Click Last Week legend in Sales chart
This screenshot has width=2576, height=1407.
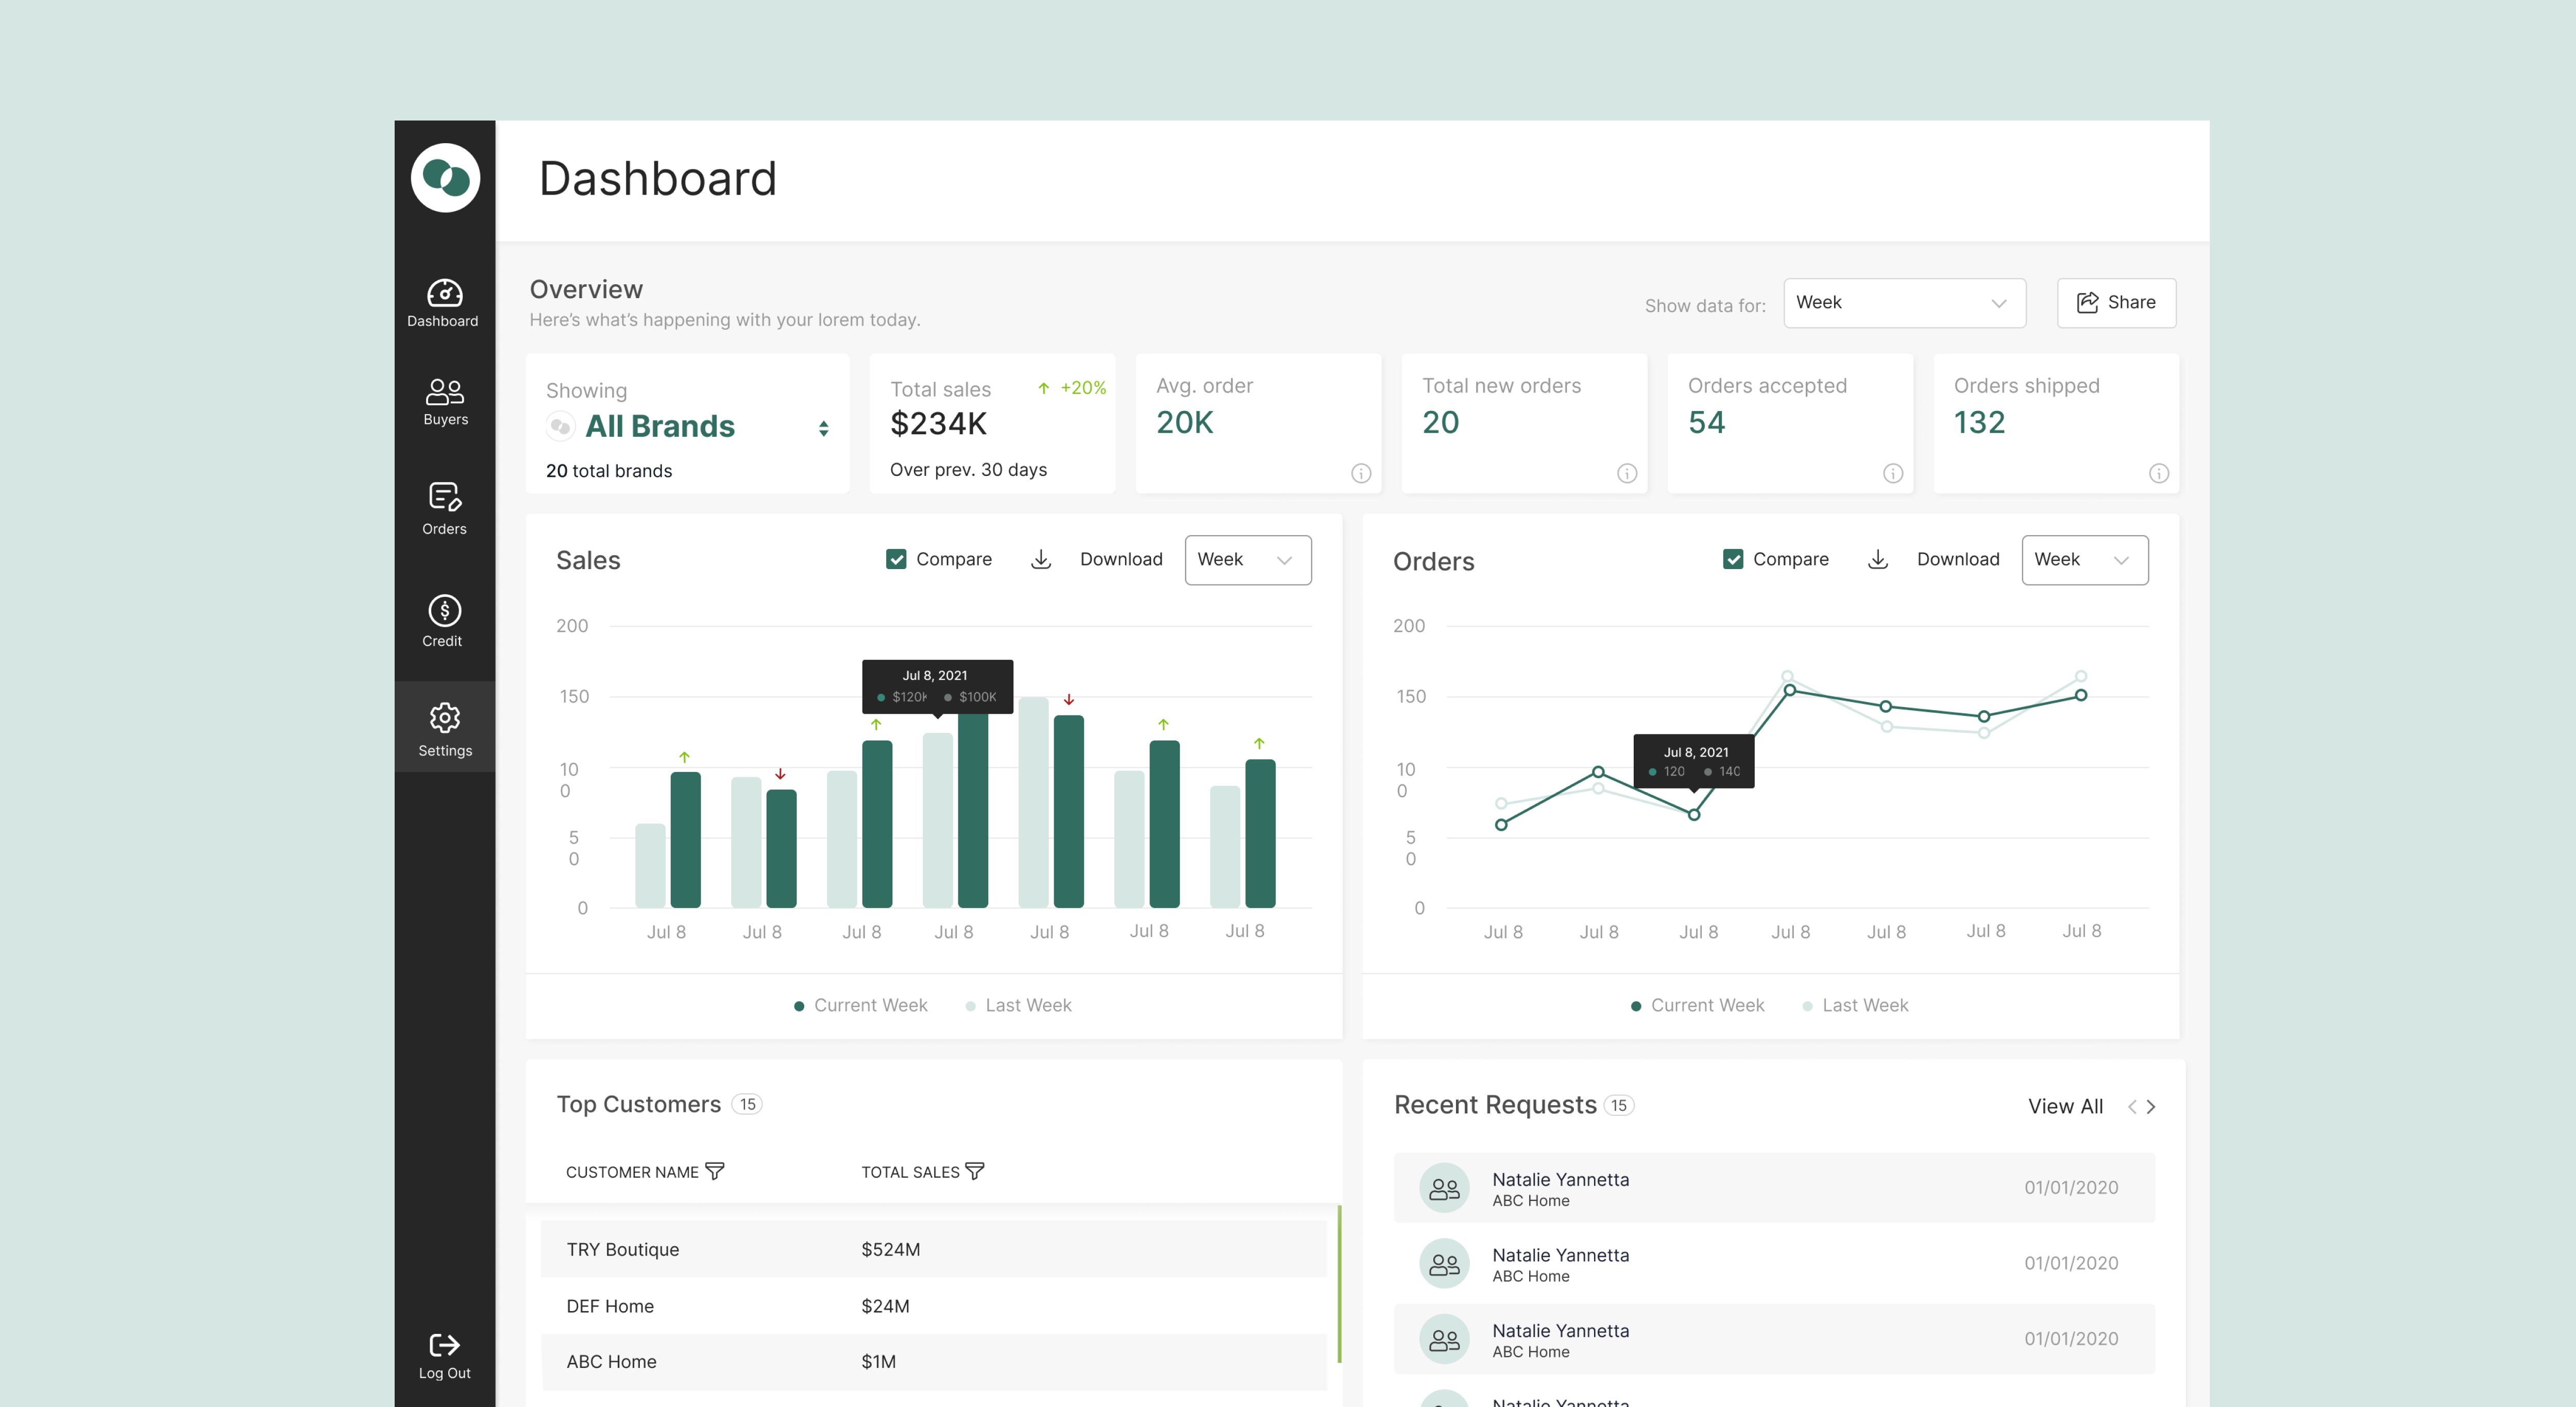(1019, 1005)
